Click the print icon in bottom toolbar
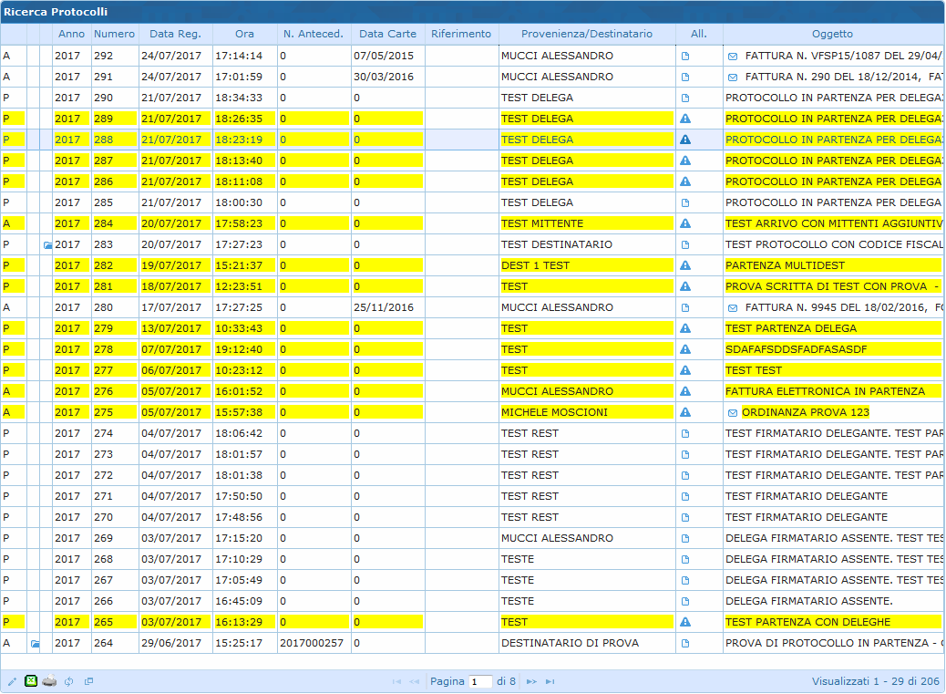Viewport: 946px width, 694px height. click(x=49, y=681)
